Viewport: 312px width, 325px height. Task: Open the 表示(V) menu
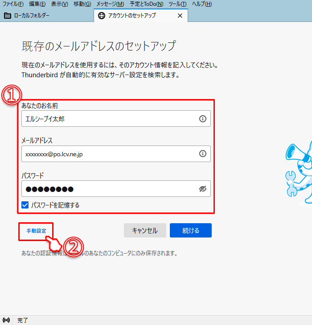[x=60, y=4]
